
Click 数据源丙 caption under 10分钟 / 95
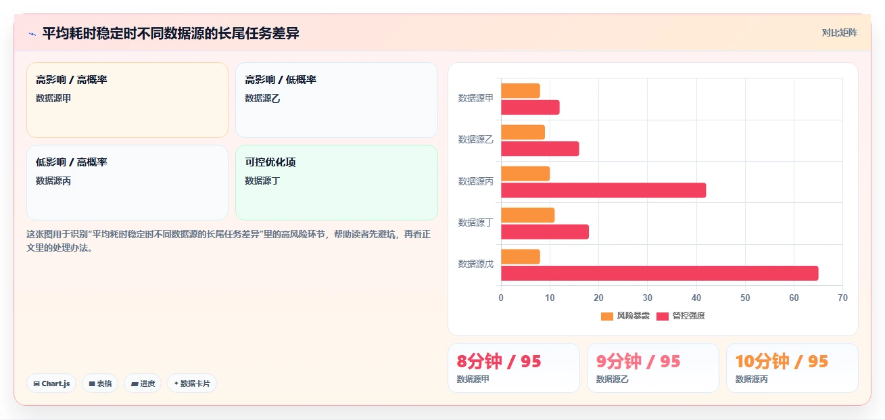tap(752, 379)
